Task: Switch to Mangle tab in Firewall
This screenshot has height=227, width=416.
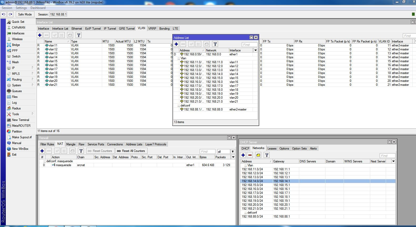Action: point(71,144)
